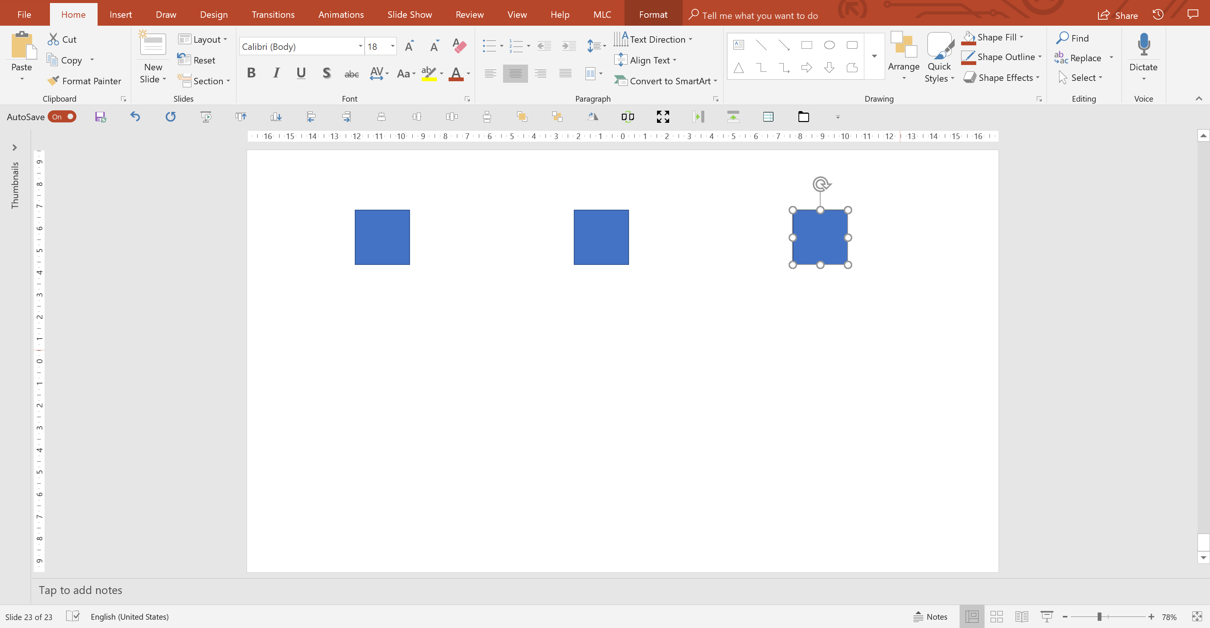
Task: Click the Share button
Action: [1117, 15]
